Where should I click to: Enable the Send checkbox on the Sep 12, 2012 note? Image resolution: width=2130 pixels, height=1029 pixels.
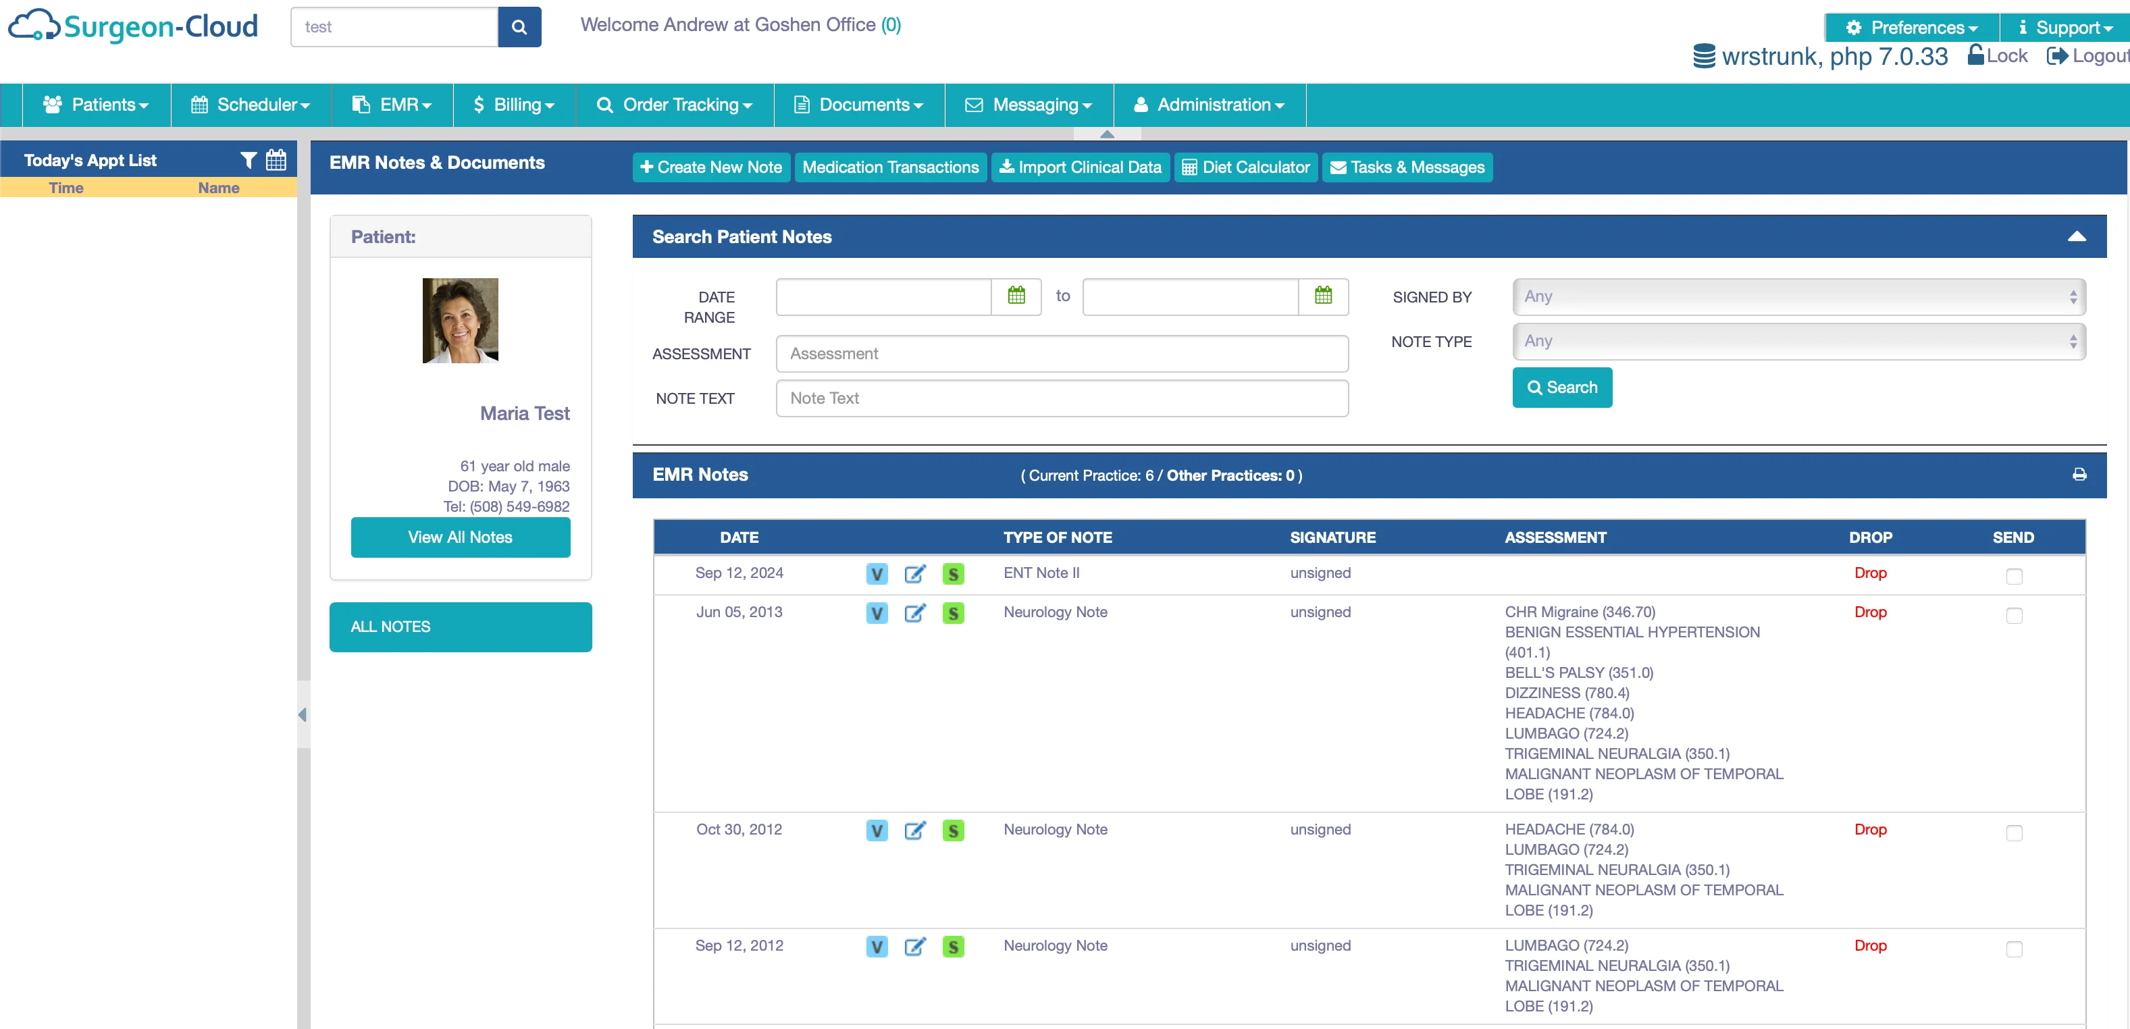(2015, 949)
